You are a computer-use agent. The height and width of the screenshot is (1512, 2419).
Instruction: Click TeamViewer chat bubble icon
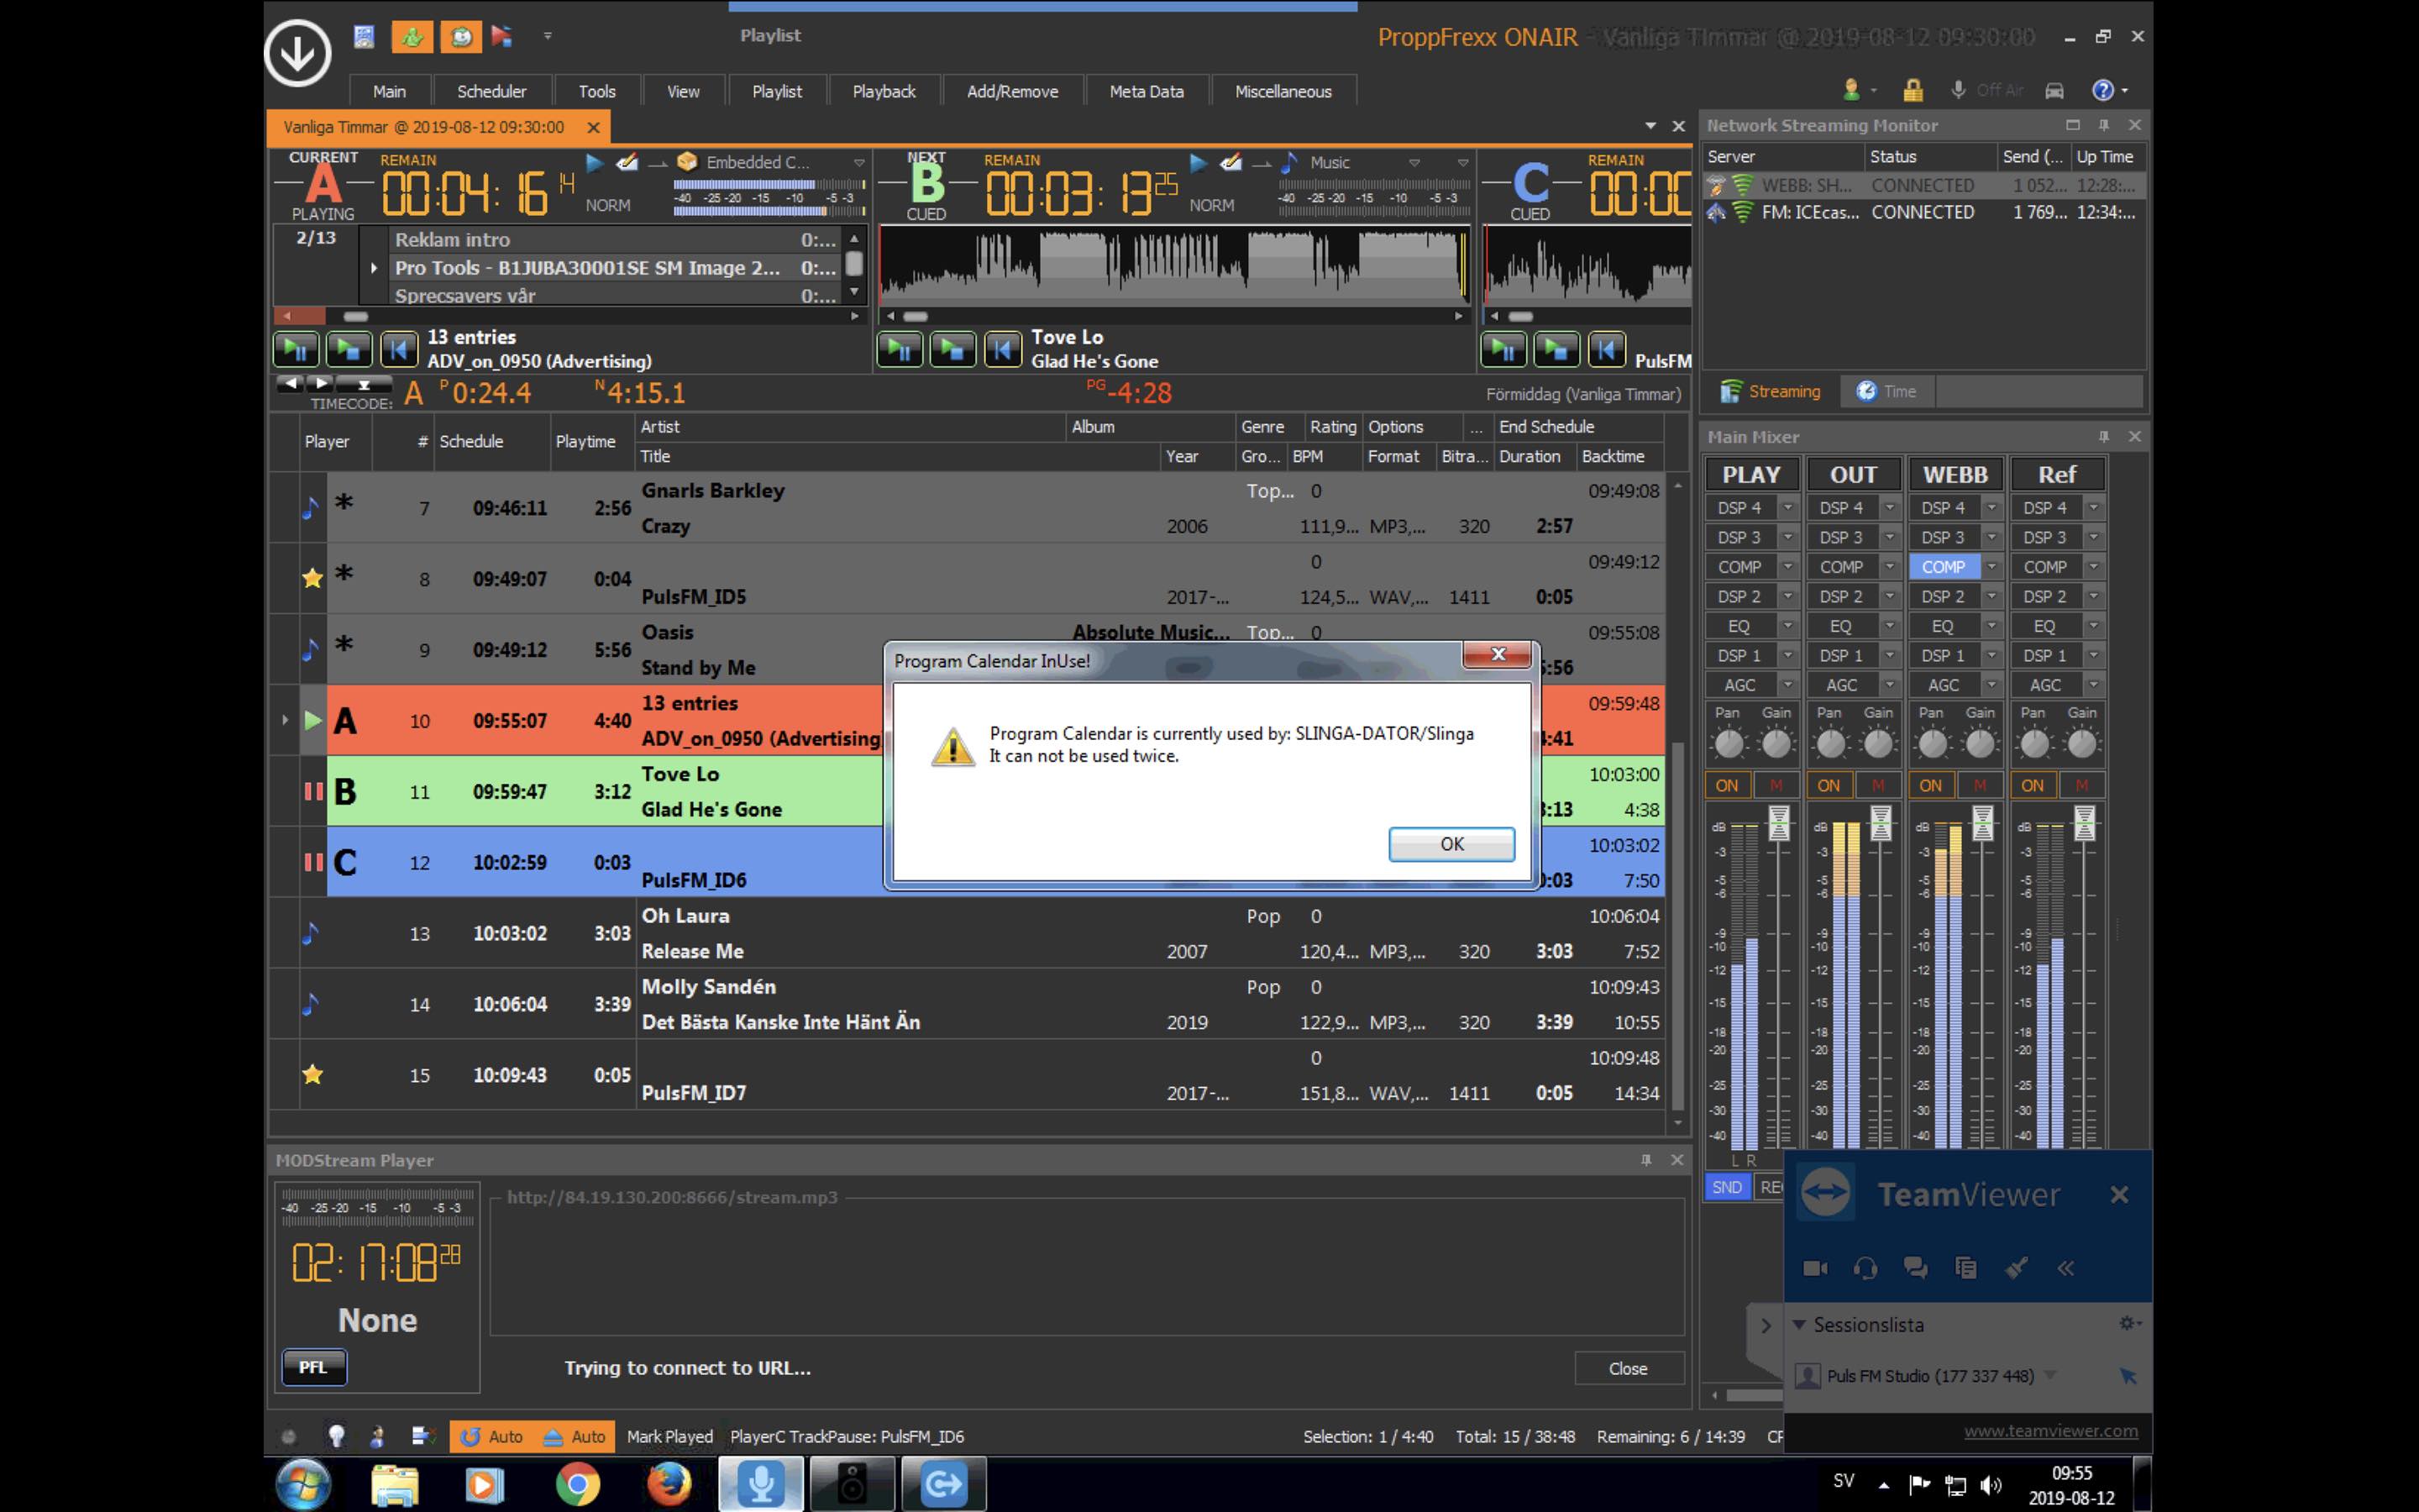[x=1915, y=1268]
